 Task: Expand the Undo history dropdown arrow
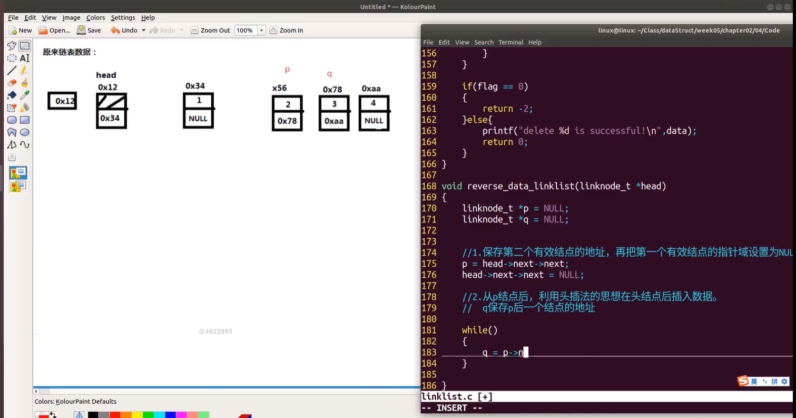pyautogui.click(x=143, y=31)
